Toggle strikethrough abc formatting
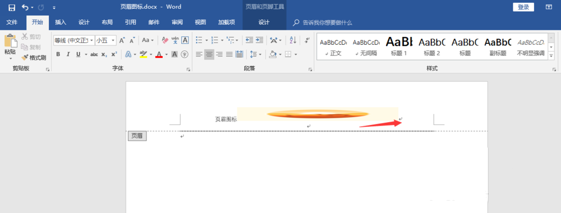The width and height of the screenshot is (561, 213). [94, 54]
